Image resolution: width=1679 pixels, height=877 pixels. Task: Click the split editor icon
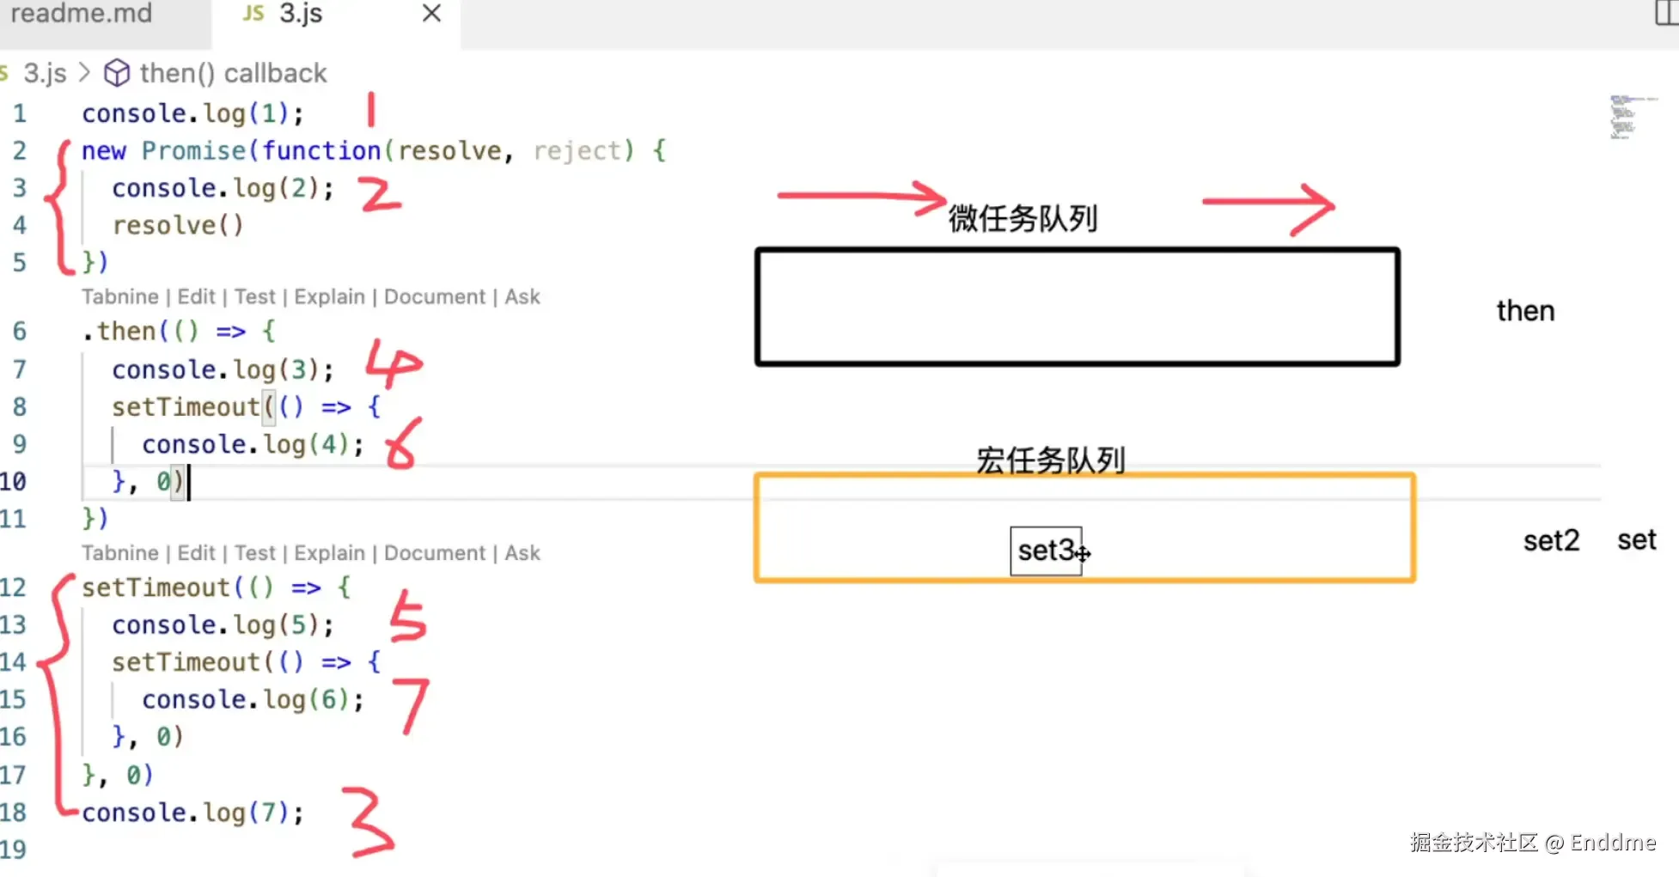tap(1667, 13)
